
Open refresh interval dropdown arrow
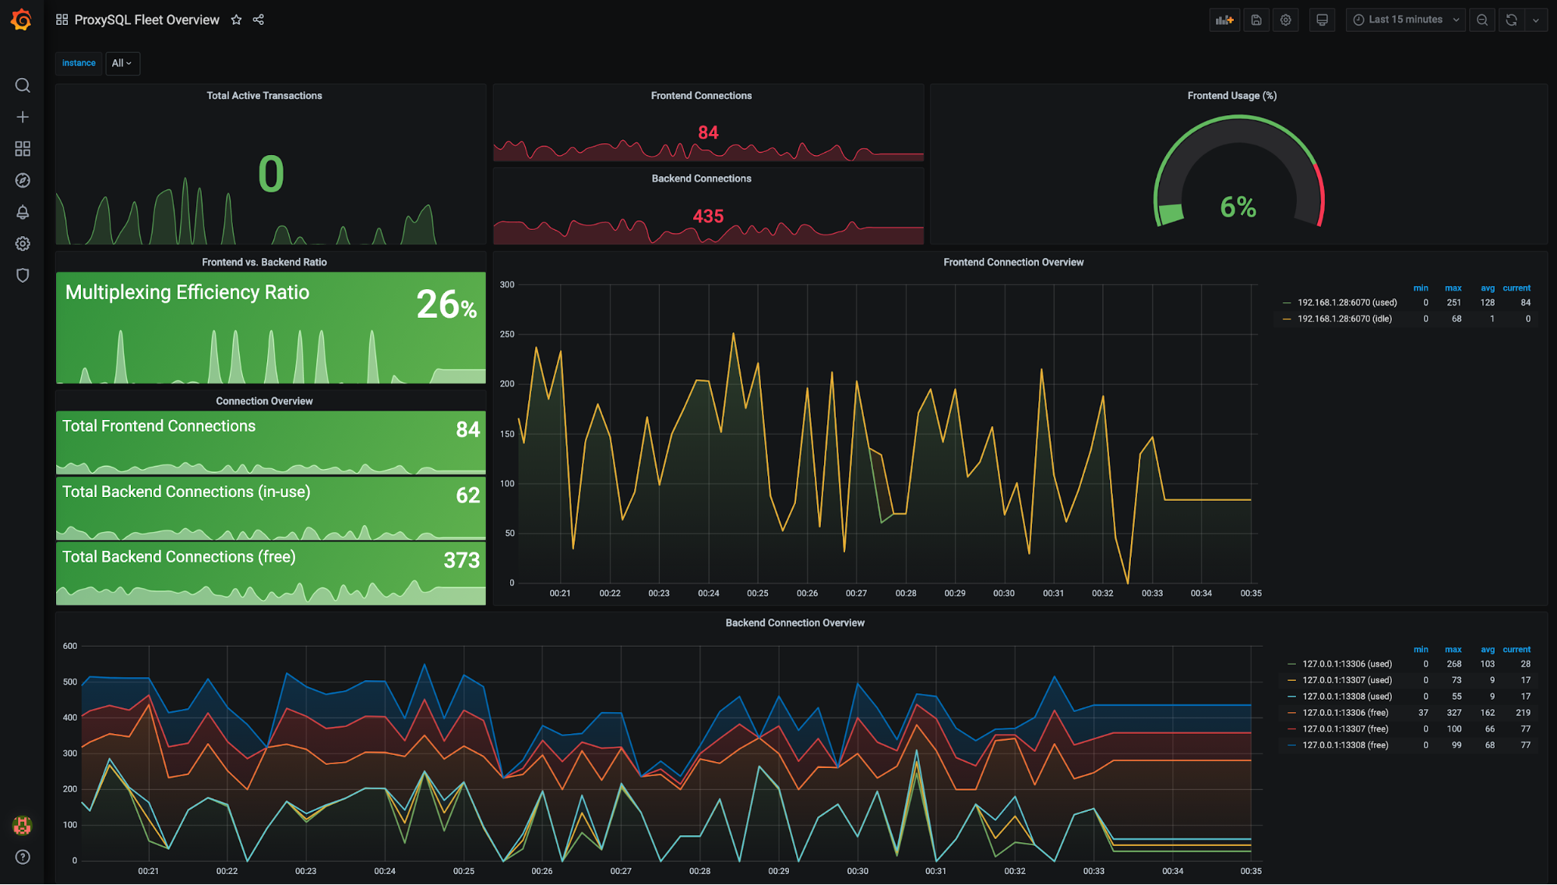coord(1536,20)
